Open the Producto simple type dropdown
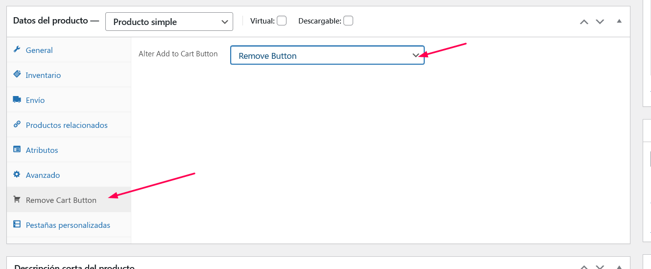Viewport: 651px width, 269px height. (169, 22)
